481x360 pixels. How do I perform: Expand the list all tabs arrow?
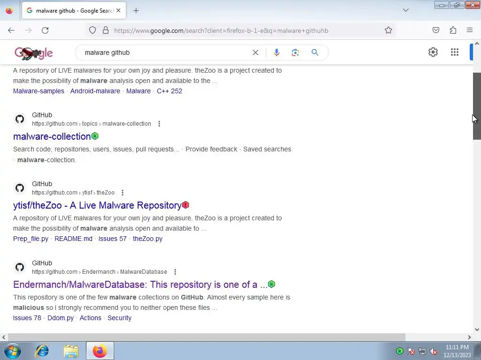pos(405,10)
